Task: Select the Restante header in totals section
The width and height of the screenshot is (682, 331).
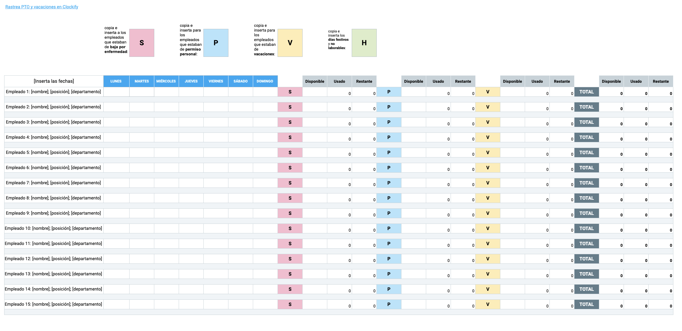Action: click(661, 81)
